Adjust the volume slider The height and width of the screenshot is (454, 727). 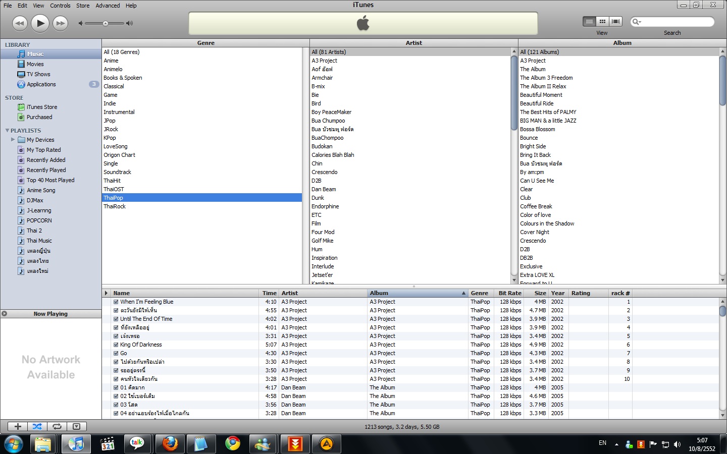click(x=105, y=23)
